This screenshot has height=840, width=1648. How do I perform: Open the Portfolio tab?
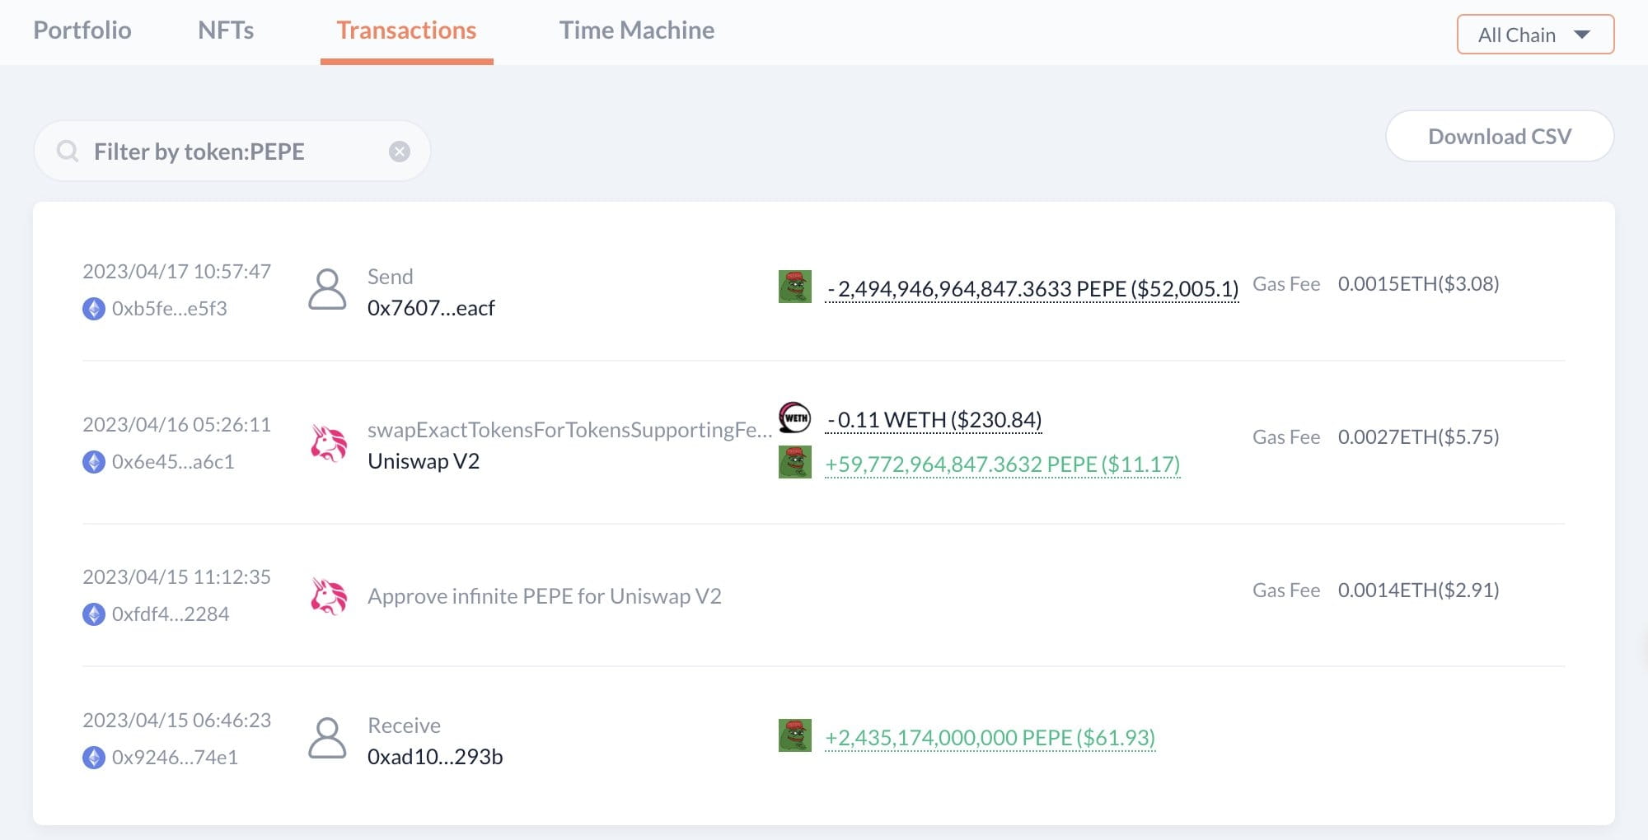coord(82,30)
